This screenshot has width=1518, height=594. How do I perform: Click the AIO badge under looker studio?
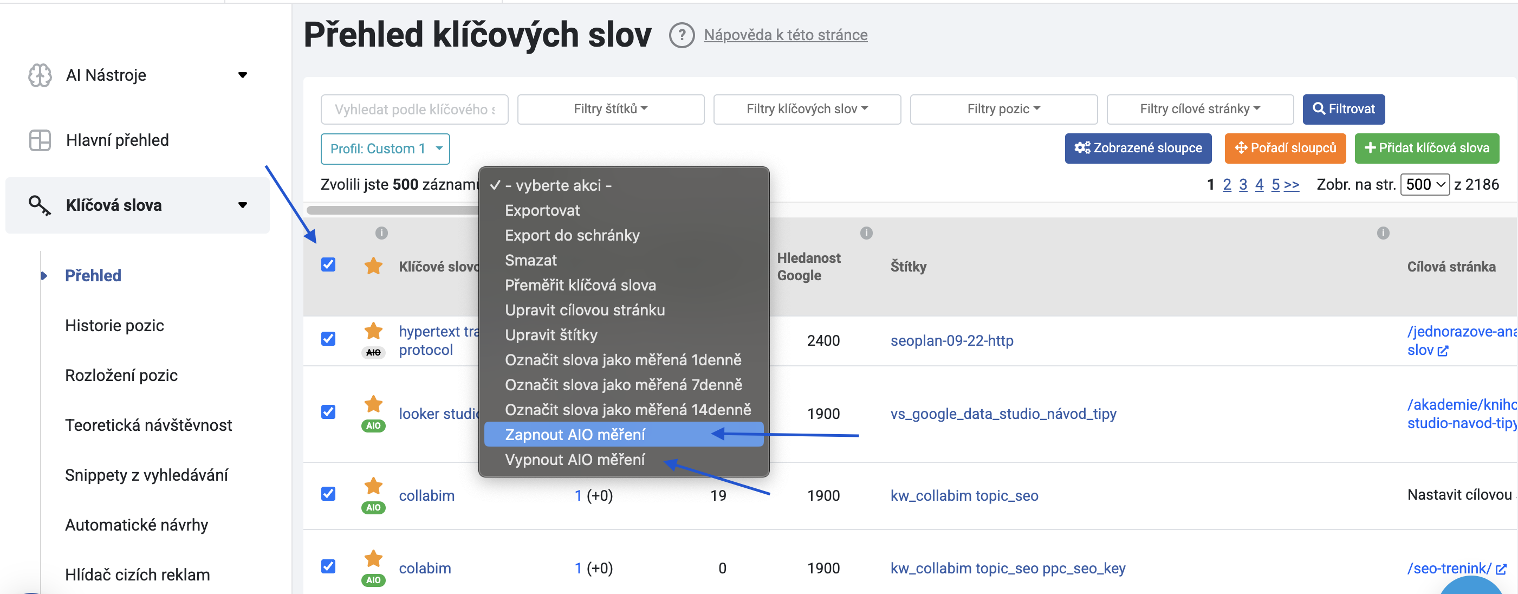coord(373,425)
